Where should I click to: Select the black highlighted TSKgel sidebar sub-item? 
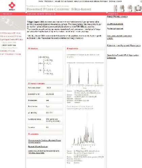[x=9, y=45]
